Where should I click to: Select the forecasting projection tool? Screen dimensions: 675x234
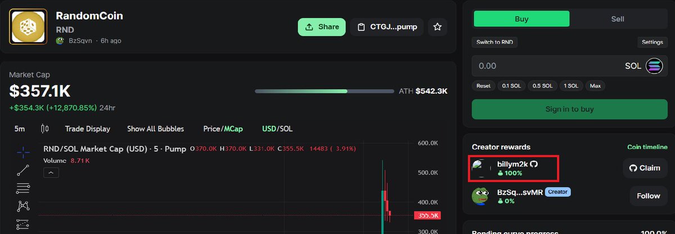pos(23,223)
